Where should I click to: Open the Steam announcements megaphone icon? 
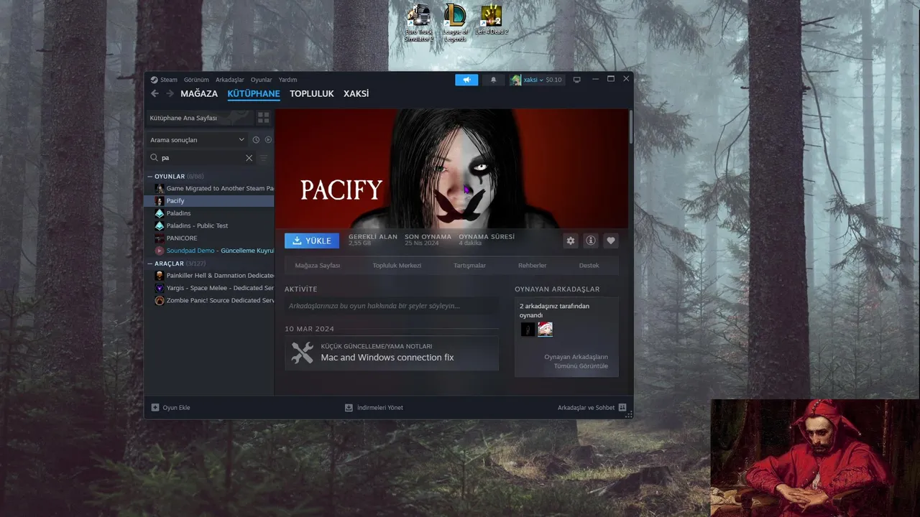pyautogui.click(x=466, y=80)
